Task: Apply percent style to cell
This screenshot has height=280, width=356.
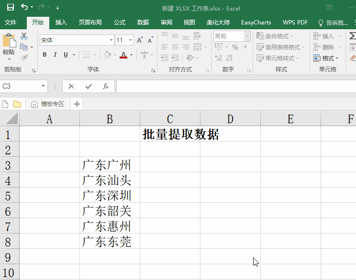Action: click(235, 47)
